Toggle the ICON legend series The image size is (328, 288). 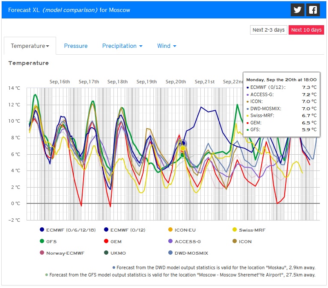pyautogui.click(x=242, y=241)
